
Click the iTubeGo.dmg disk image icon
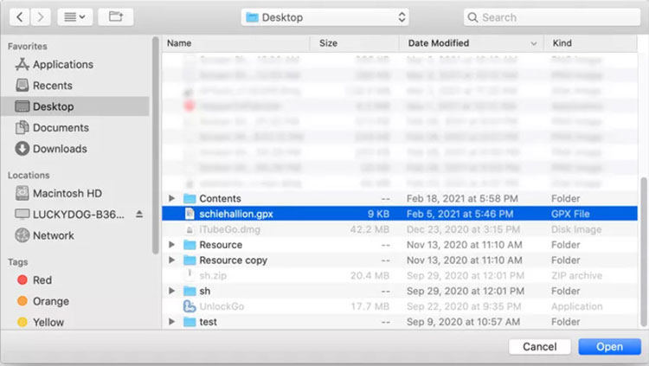pos(190,229)
